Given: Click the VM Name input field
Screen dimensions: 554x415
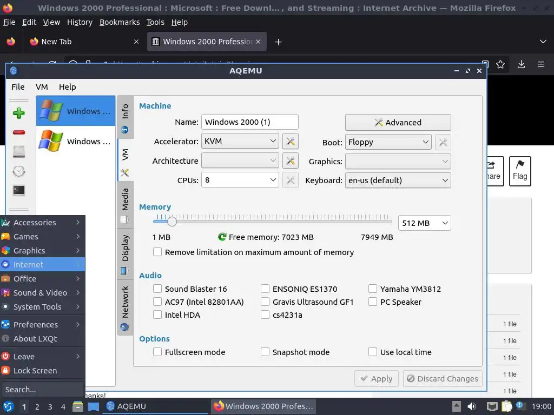Looking at the screenshot, I should pos(250,122).
